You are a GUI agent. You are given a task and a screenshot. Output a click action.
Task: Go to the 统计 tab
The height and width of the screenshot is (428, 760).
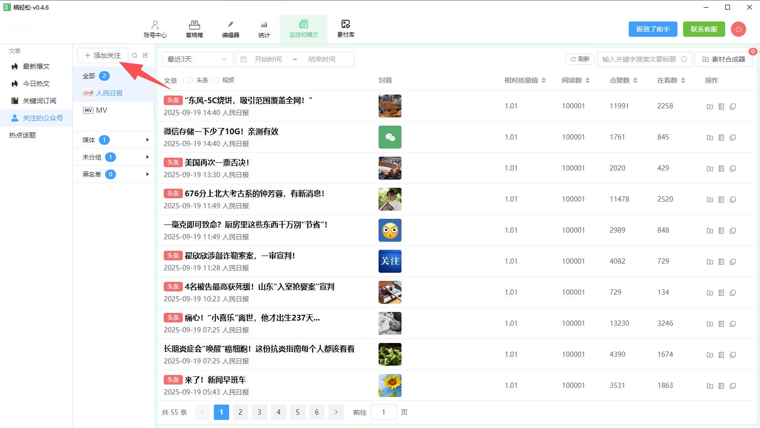[x=264, y=29]
